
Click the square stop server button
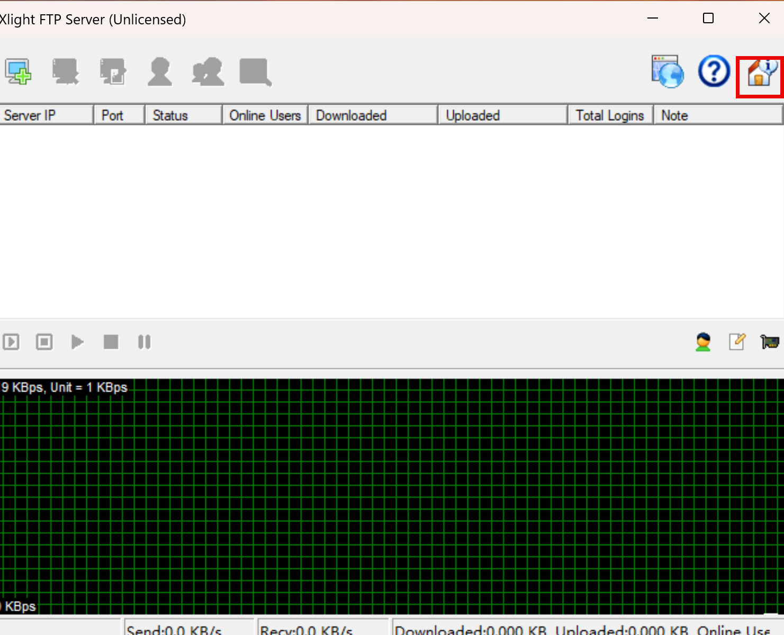111,342
